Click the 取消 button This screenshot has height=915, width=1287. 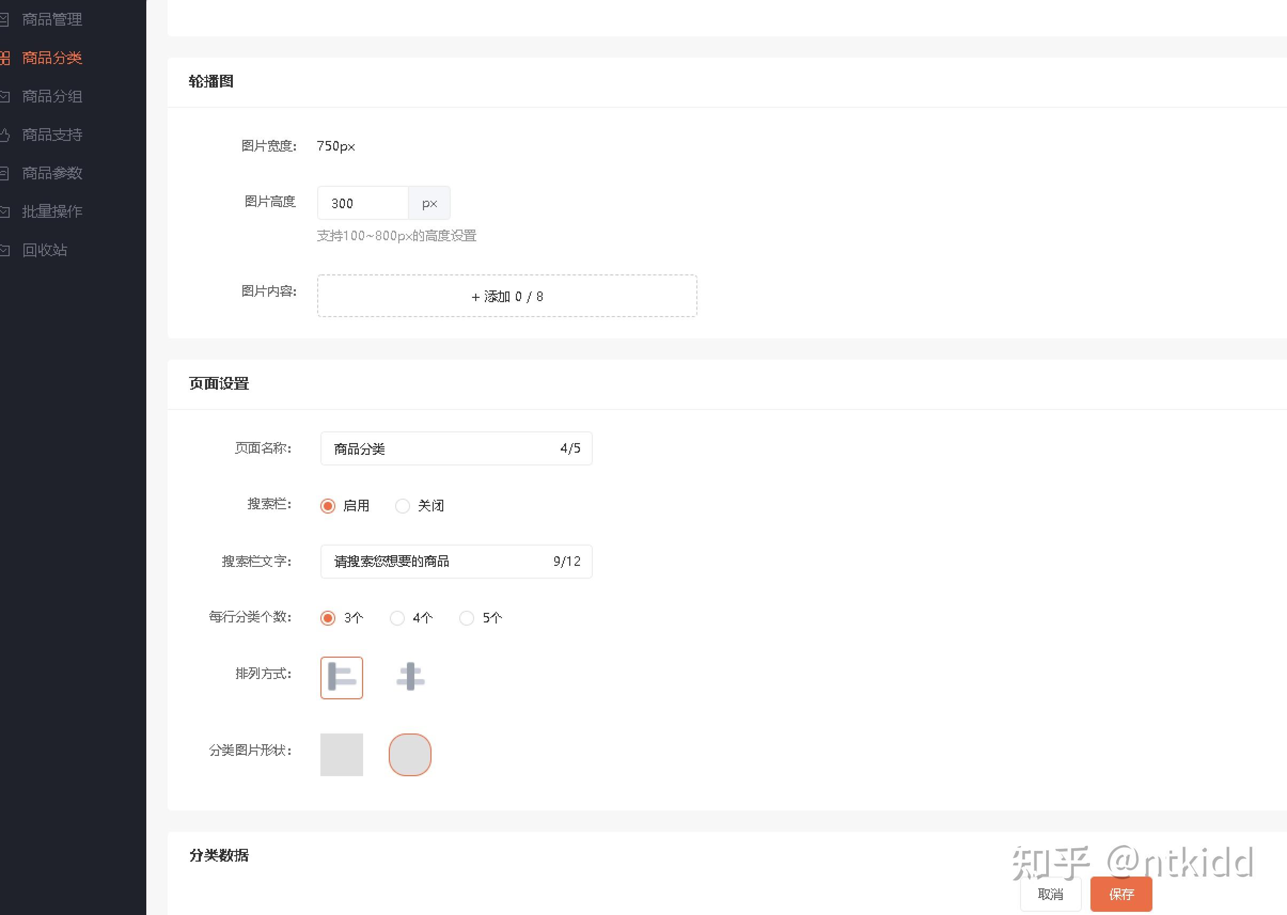1050,894
